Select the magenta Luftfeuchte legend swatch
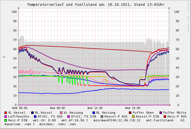 pyautogui.click(x=6, y=116)
